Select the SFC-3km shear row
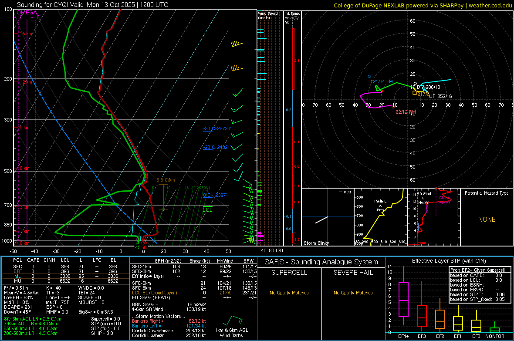This screenshot has height=341, width=514. 194,271
